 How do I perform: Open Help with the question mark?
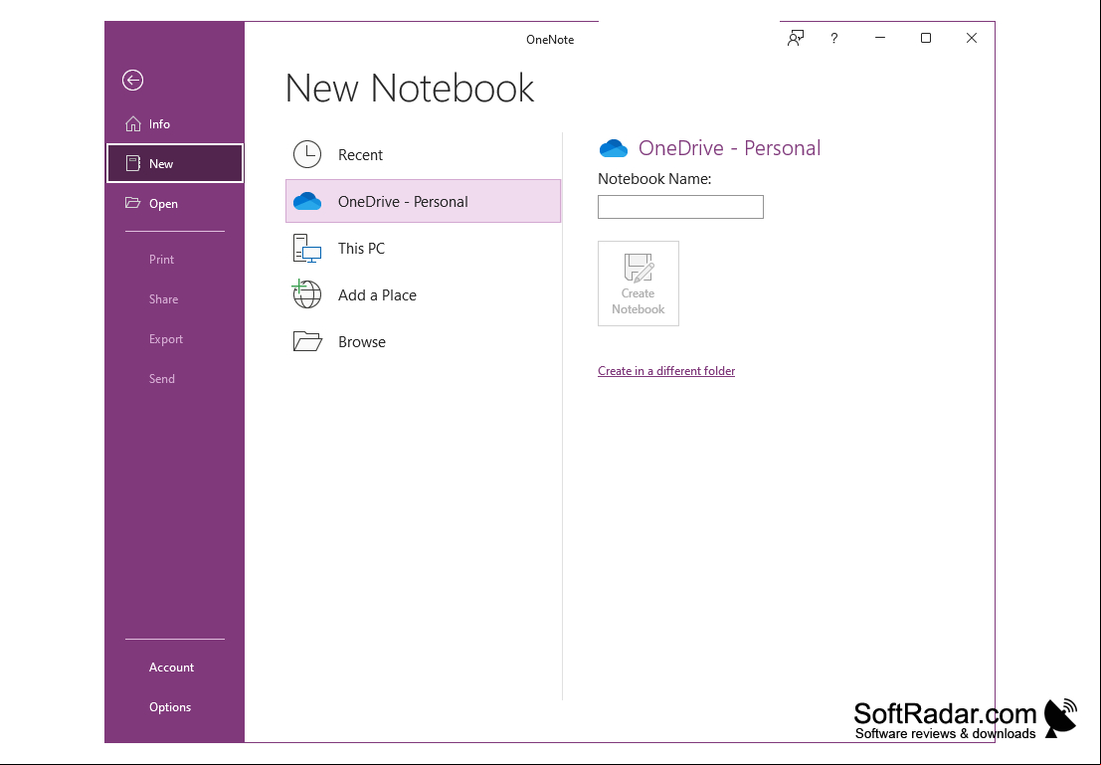[834, 38]
